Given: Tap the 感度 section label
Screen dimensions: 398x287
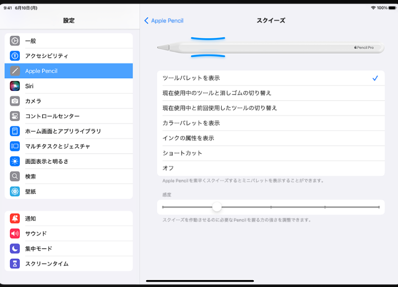Looking at the screenshot, I should click(x=167, y=195).
